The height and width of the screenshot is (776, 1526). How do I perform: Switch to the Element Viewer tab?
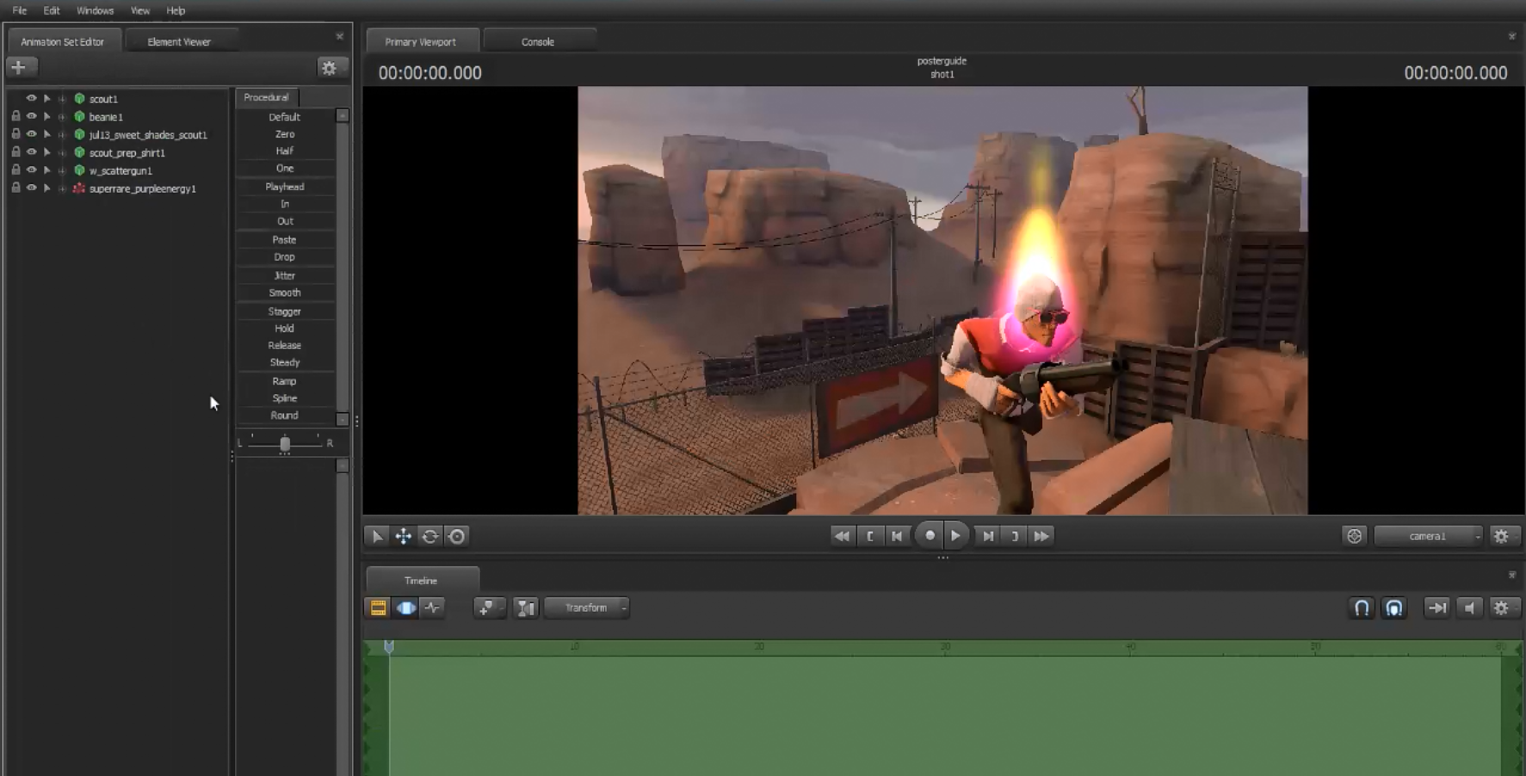click(x=179, y=41)
